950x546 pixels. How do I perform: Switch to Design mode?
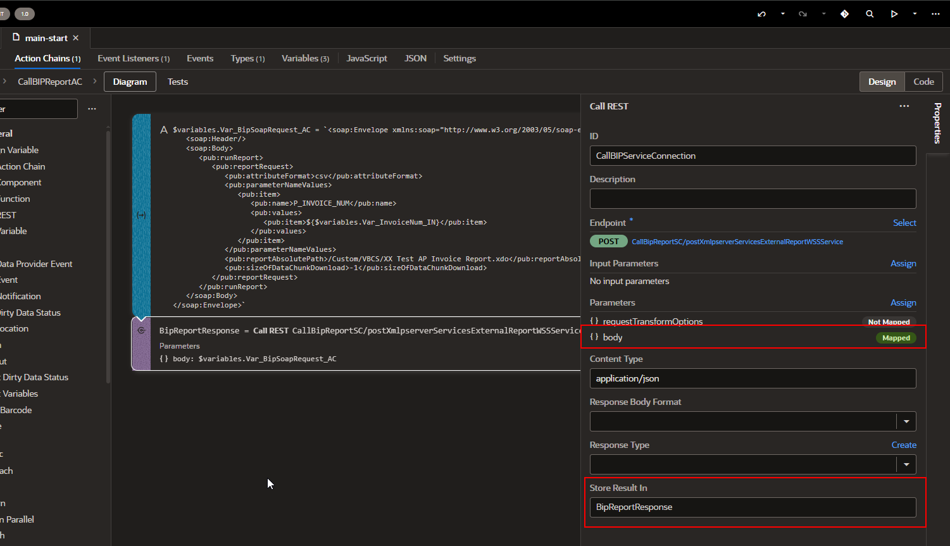click(x=882, y=82)
